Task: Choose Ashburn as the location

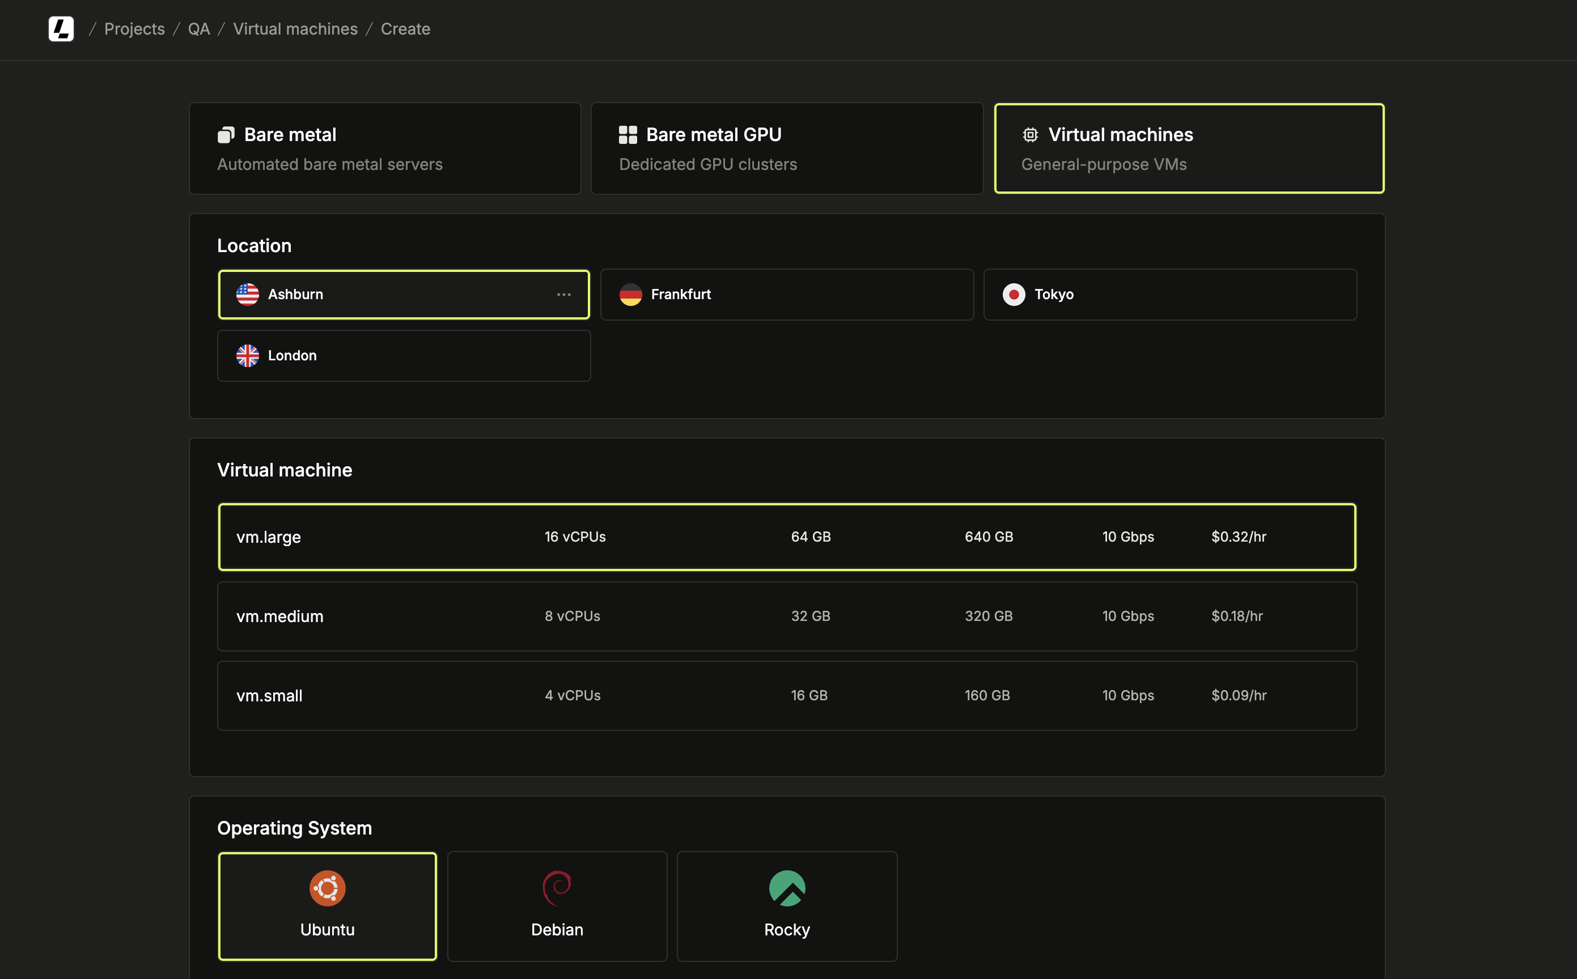Action: point(404,295)
